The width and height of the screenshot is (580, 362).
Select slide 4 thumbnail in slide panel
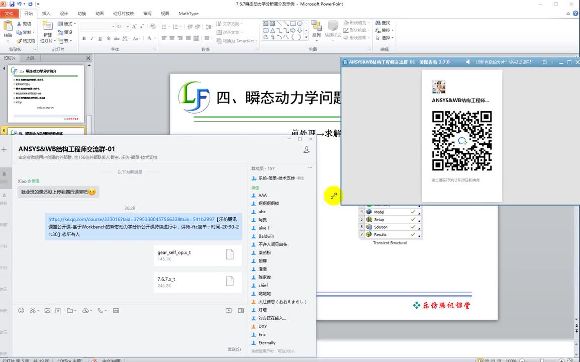[x=46, y=94]
